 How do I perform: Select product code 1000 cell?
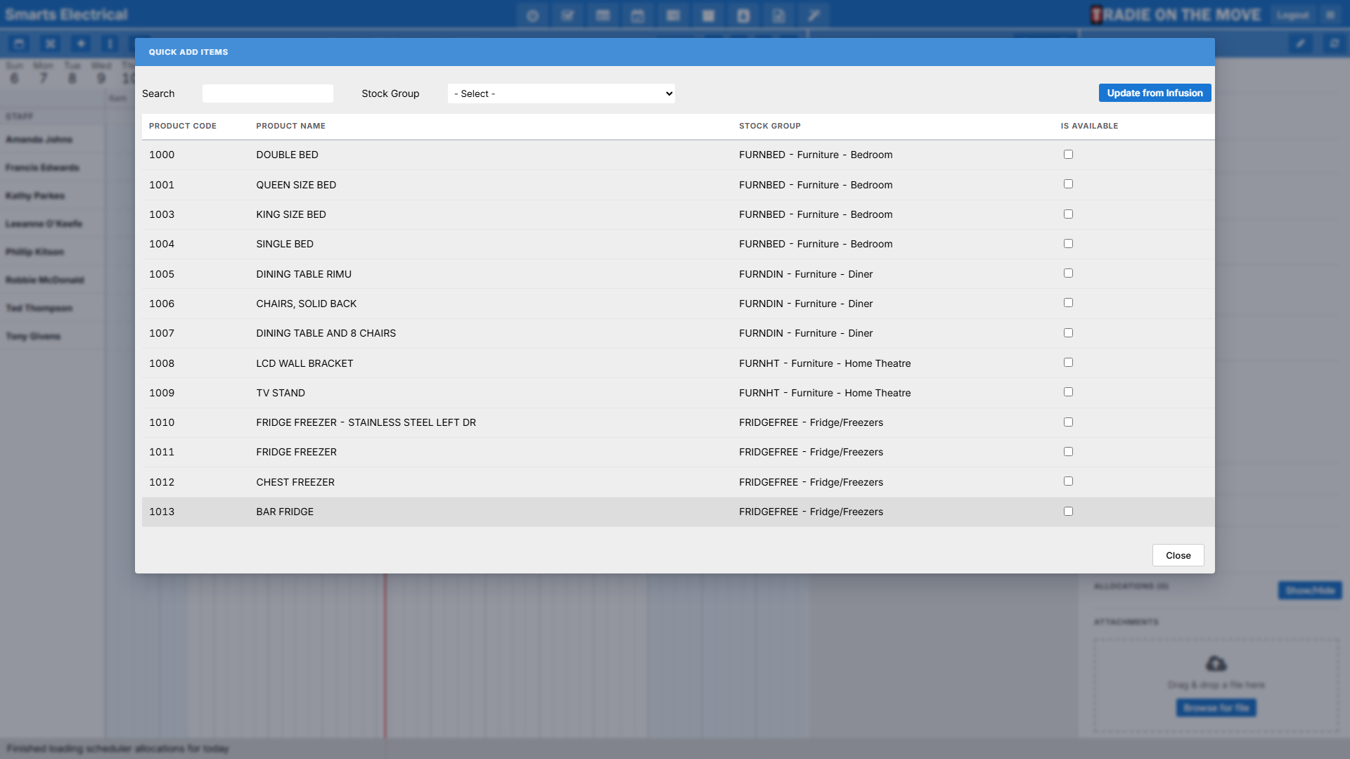coord(162,155)
